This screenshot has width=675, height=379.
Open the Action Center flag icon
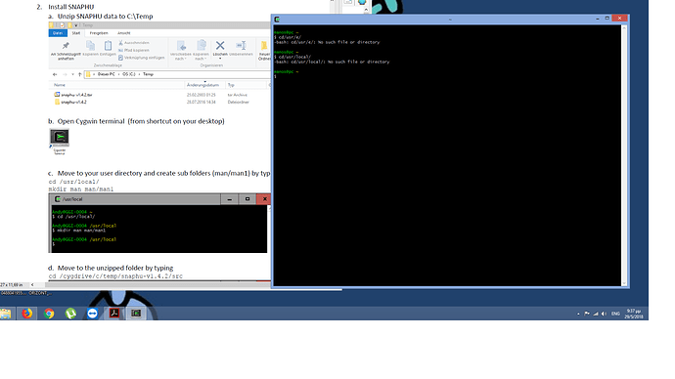tap(587, 314)
